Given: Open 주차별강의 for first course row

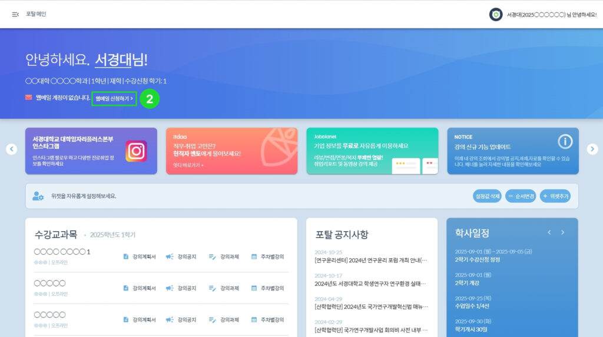Looking at the screenshot, I should point(268,256).
